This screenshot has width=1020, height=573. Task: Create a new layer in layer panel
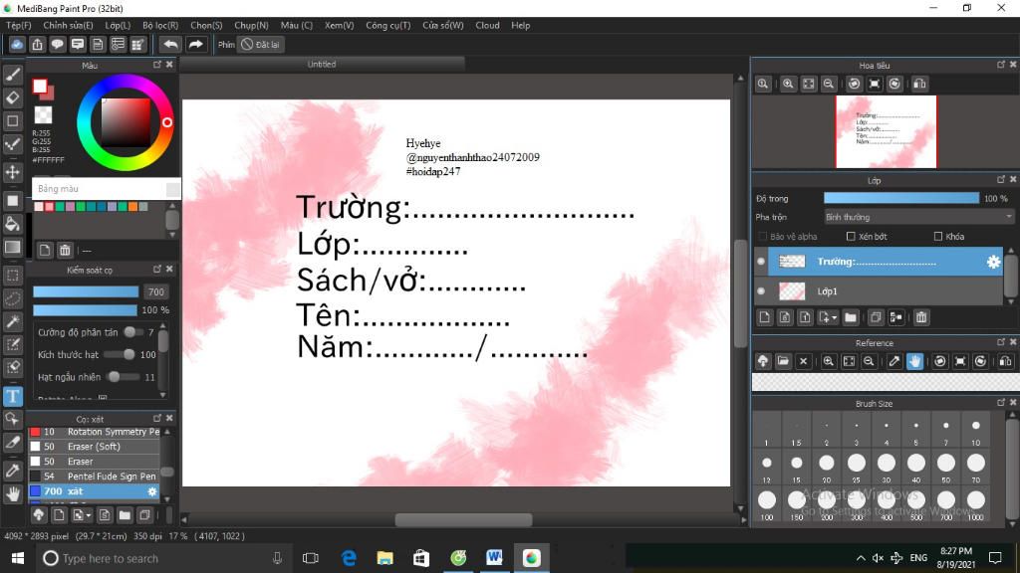765,317
